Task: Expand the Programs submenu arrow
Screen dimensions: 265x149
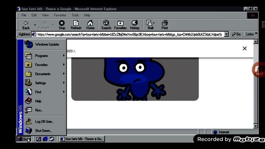Action: 64,55
